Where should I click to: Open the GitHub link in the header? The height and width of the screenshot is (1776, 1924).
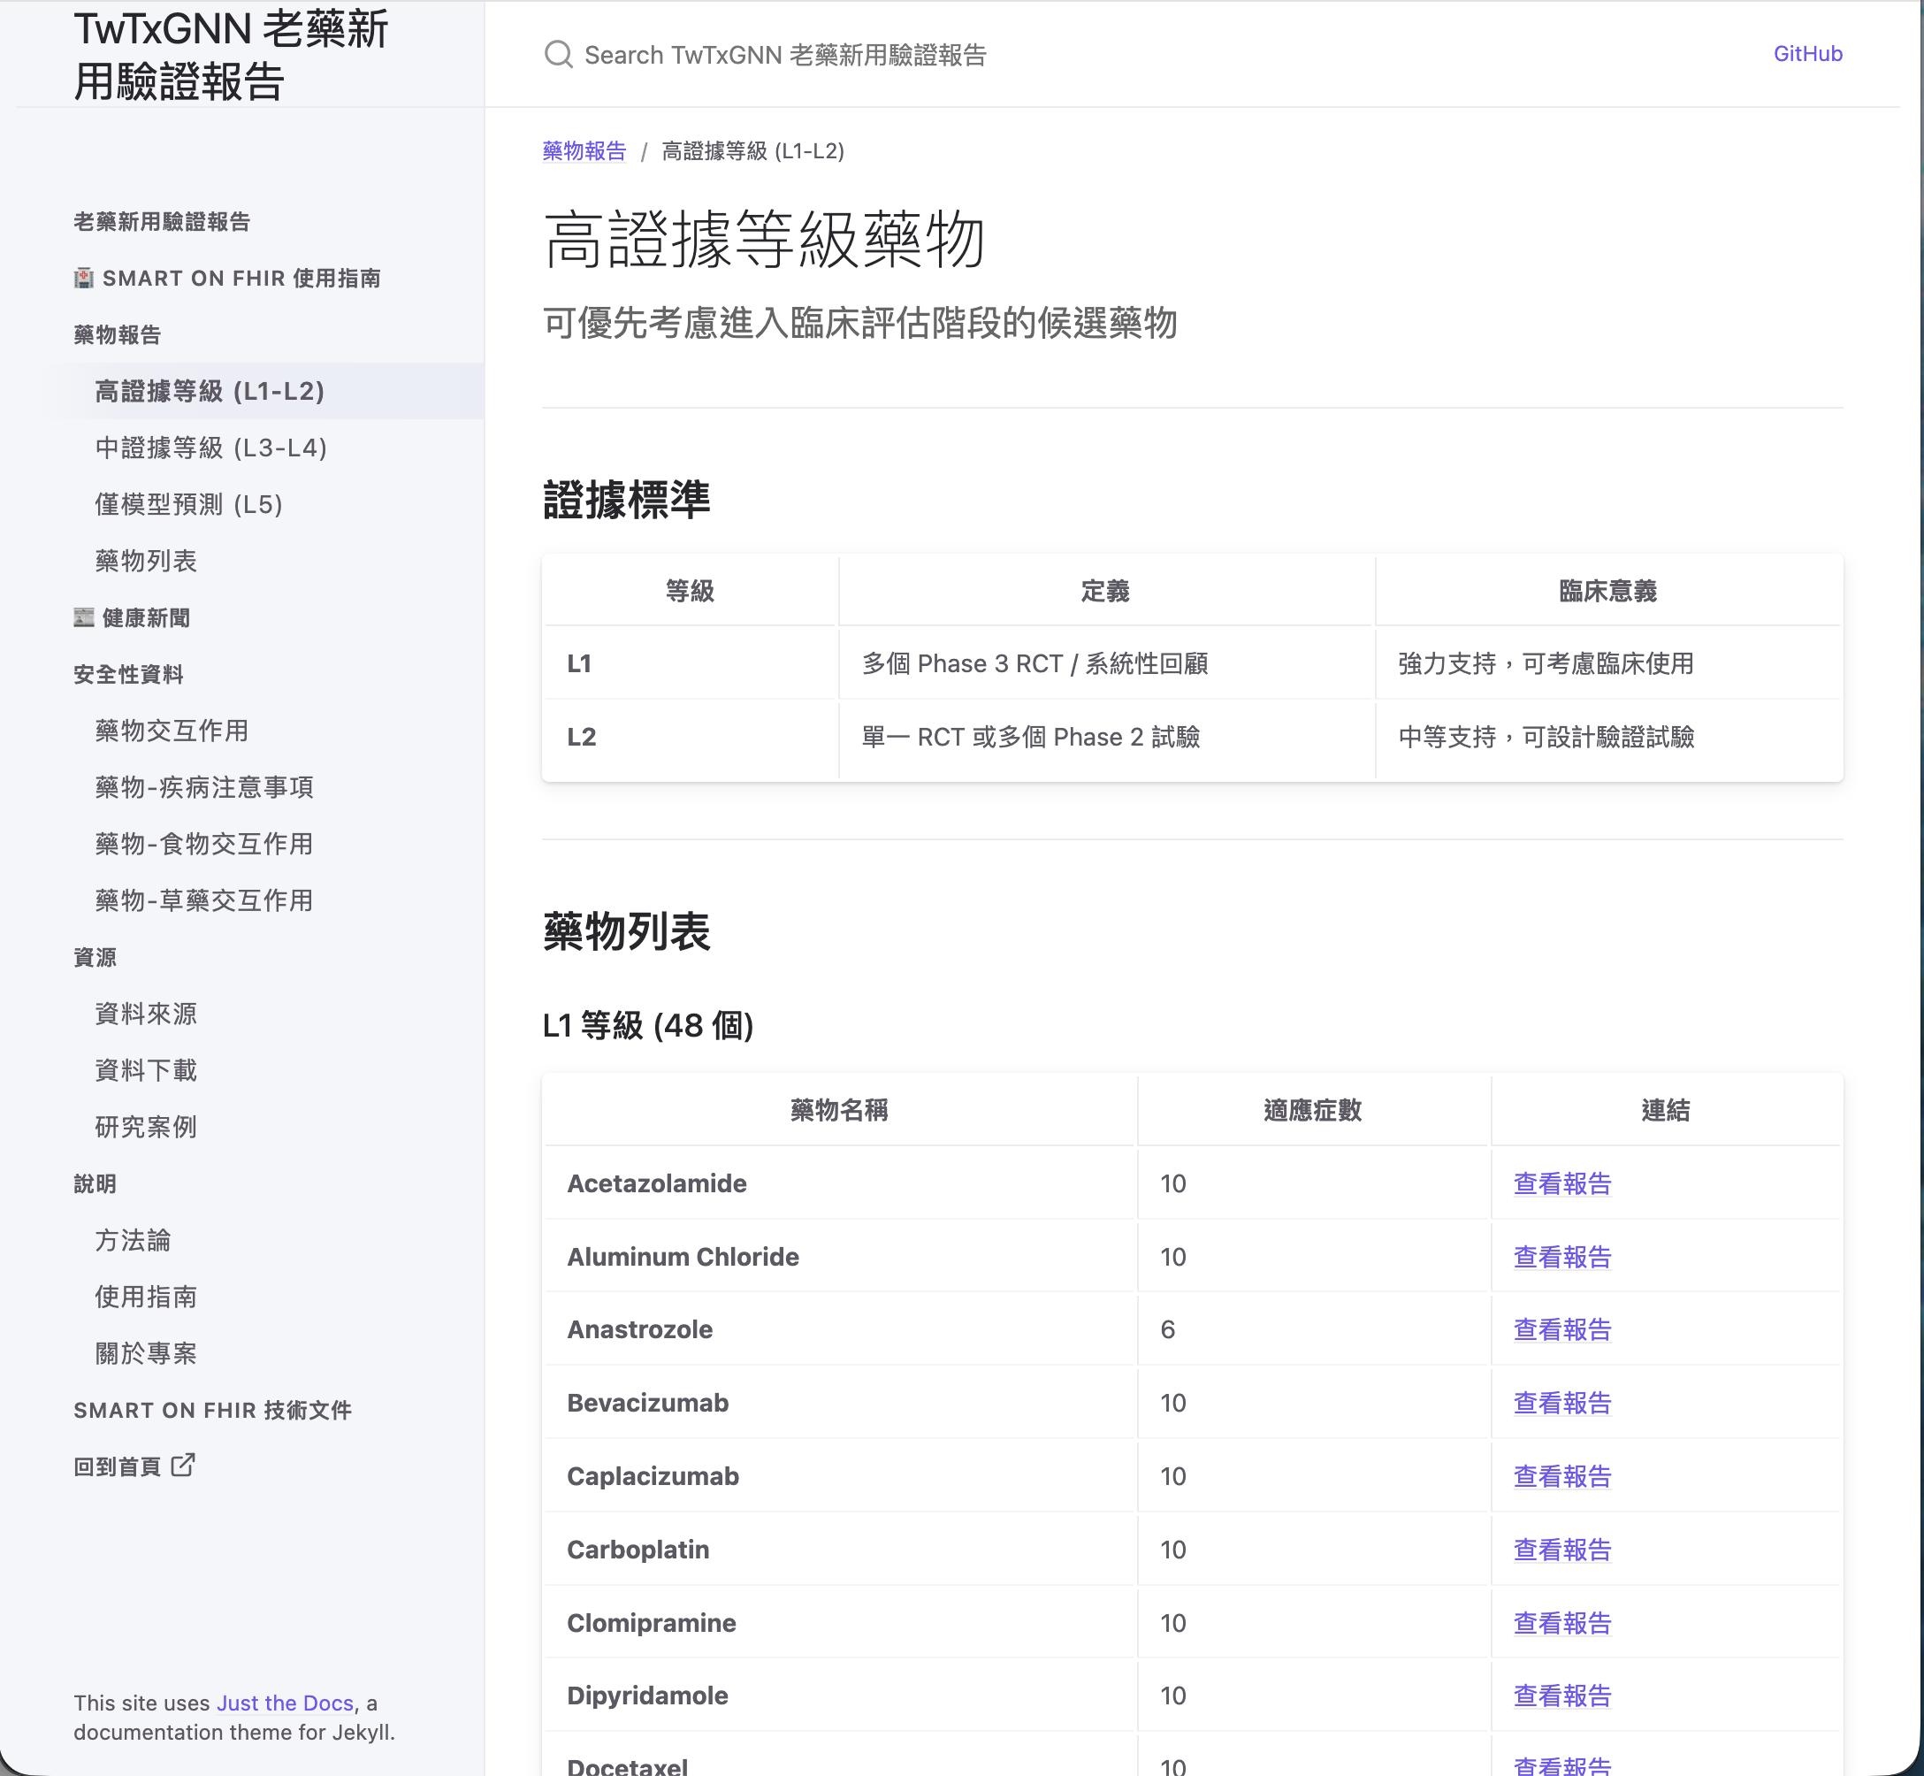tap(1806, 54)
